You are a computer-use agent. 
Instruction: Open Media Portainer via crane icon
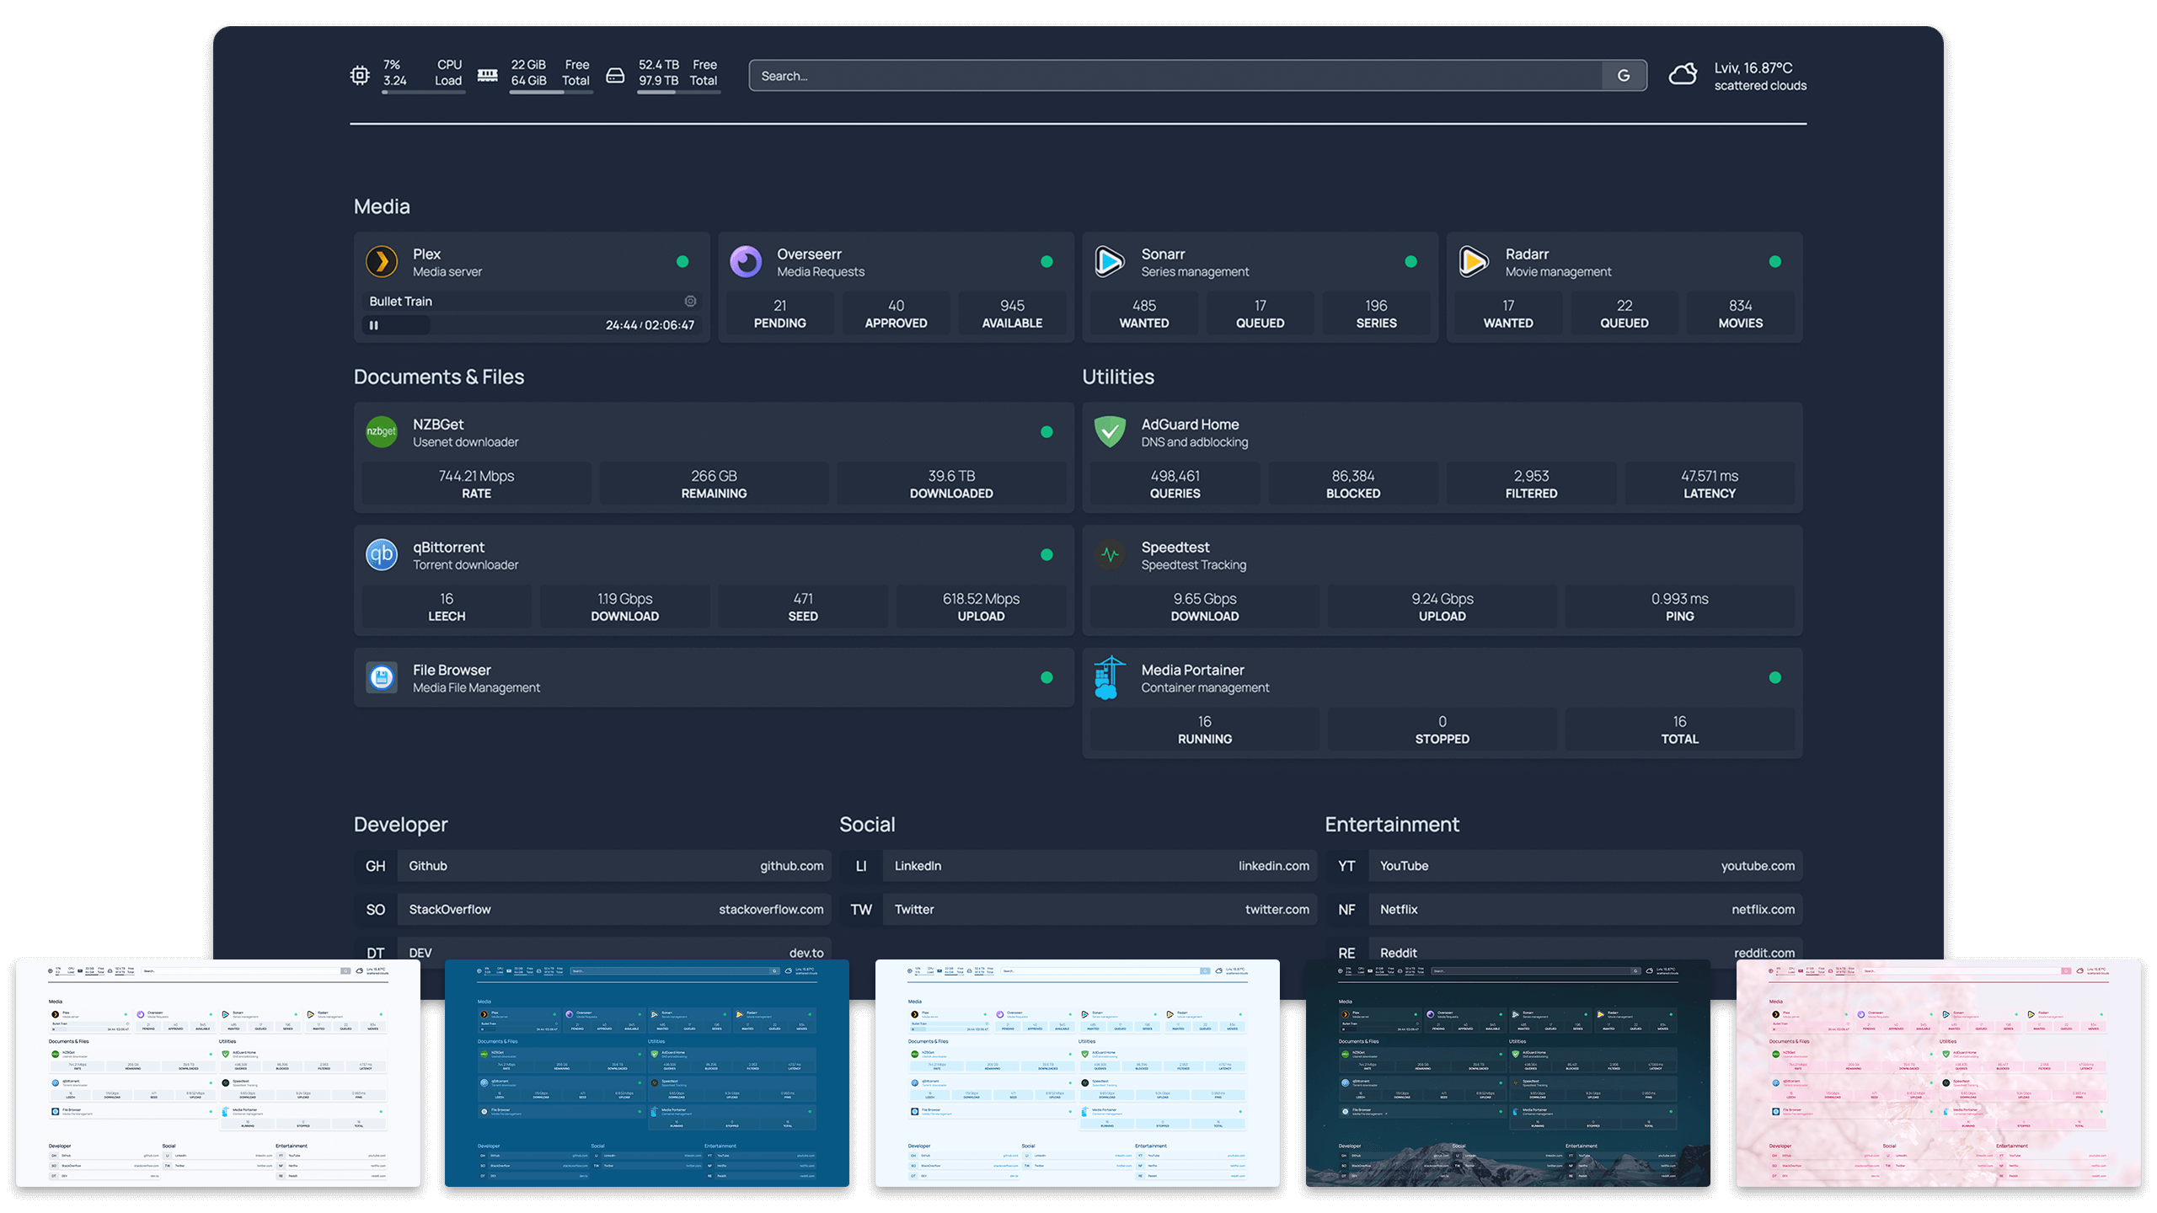coord(1110,678)
